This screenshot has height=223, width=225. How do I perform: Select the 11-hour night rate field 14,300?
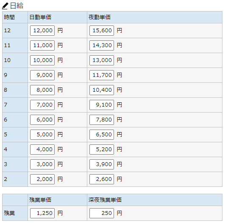102,45
